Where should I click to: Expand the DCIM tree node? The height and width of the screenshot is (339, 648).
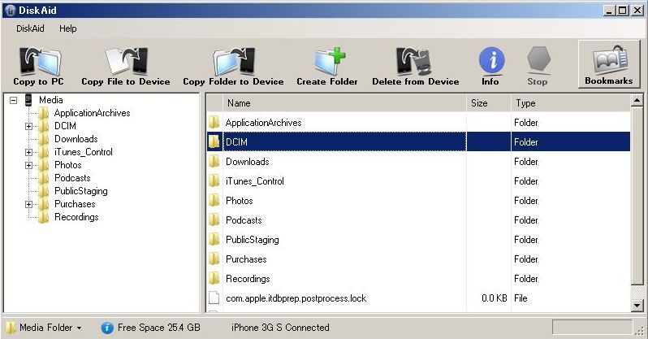point(28,126)
